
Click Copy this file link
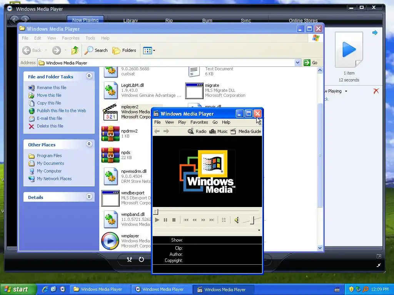[x=49, y=103]
